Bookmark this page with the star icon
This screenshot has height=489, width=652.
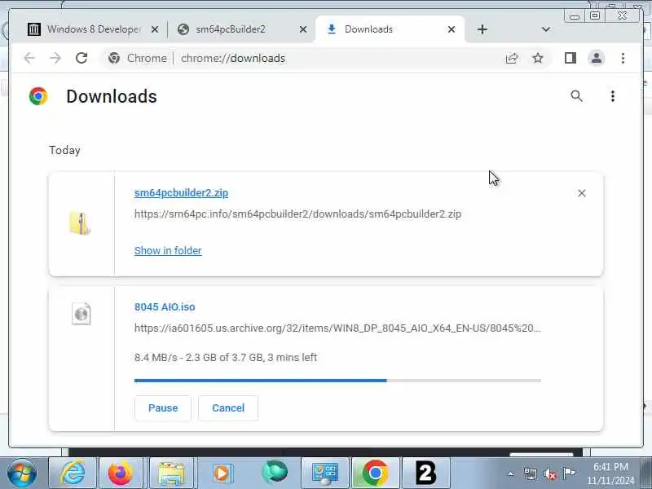(x=538, y=58)
